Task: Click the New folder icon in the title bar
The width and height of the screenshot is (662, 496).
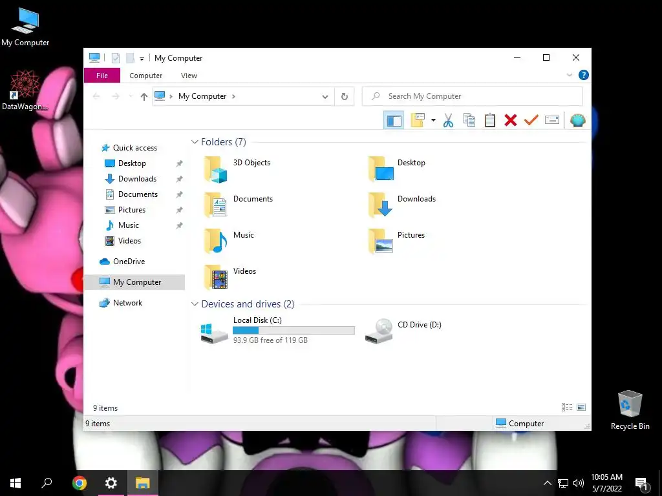Action: 130,57
